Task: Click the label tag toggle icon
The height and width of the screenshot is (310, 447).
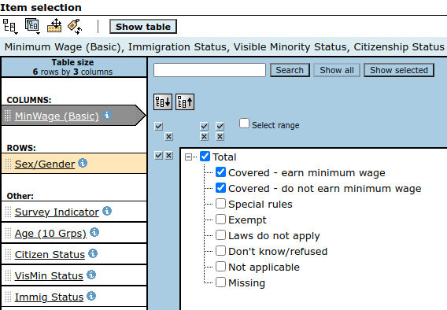Action: pyautogui.click(x=75, y=27)
